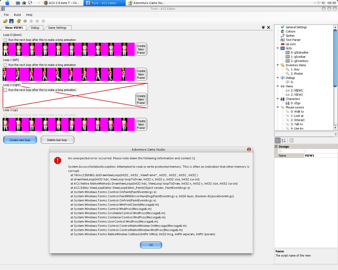Click the greyed Pause debug toolbar icon
The image size is (338, 270).
pyautogui.click(x=31, y=21)
